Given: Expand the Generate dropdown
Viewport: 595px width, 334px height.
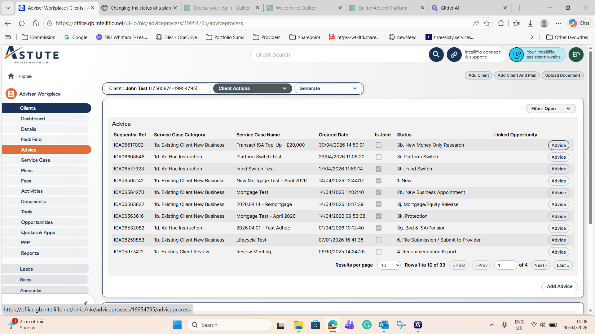Looking at the screenshot, I should click(x=328, y=88).
